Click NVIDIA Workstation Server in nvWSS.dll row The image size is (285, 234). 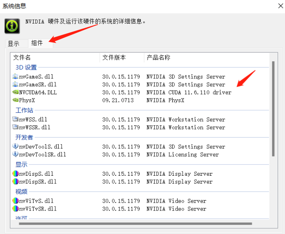click(x=186, y=120)
